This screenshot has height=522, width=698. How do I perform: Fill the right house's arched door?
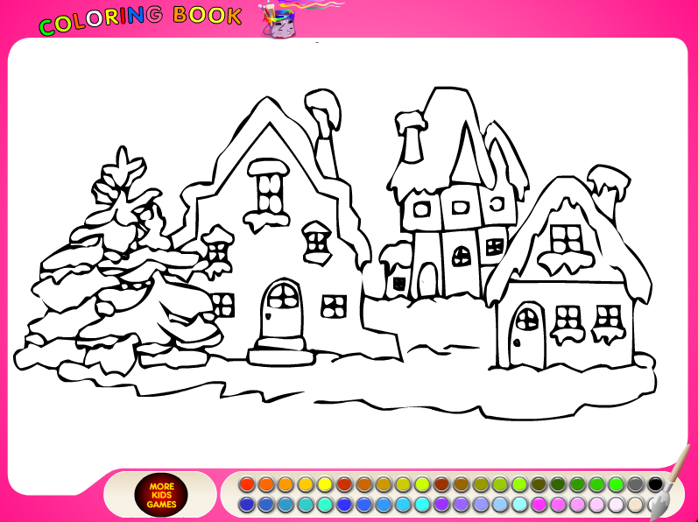(x=528, y=341)
